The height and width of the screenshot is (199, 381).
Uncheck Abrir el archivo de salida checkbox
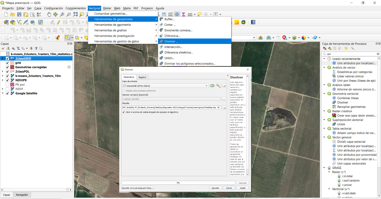point(124,112)
